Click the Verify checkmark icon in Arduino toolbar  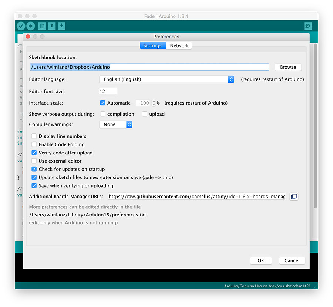tap(21, 26)
